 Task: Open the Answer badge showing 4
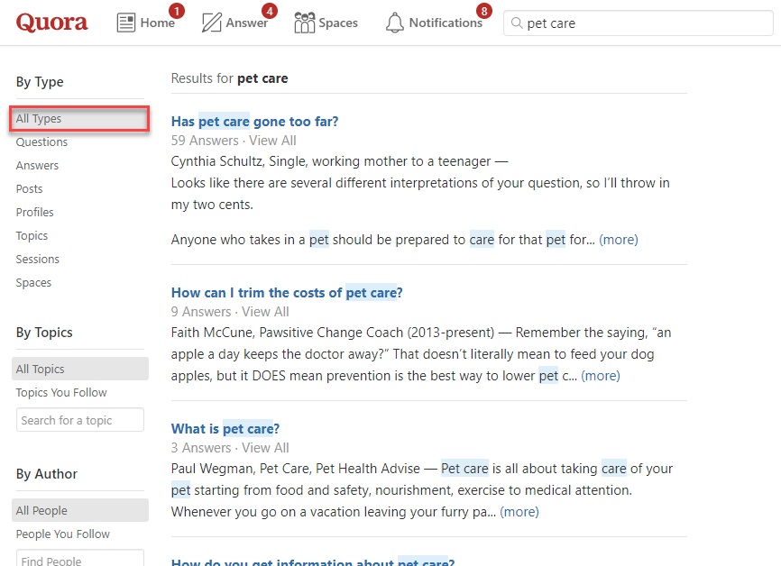click(x=270, y=11)
